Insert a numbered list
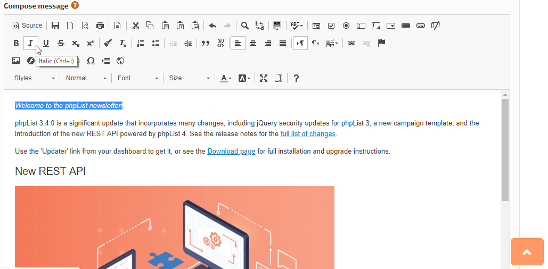Image resolution: width=548 pixels, height=269 pixels. 141,43
